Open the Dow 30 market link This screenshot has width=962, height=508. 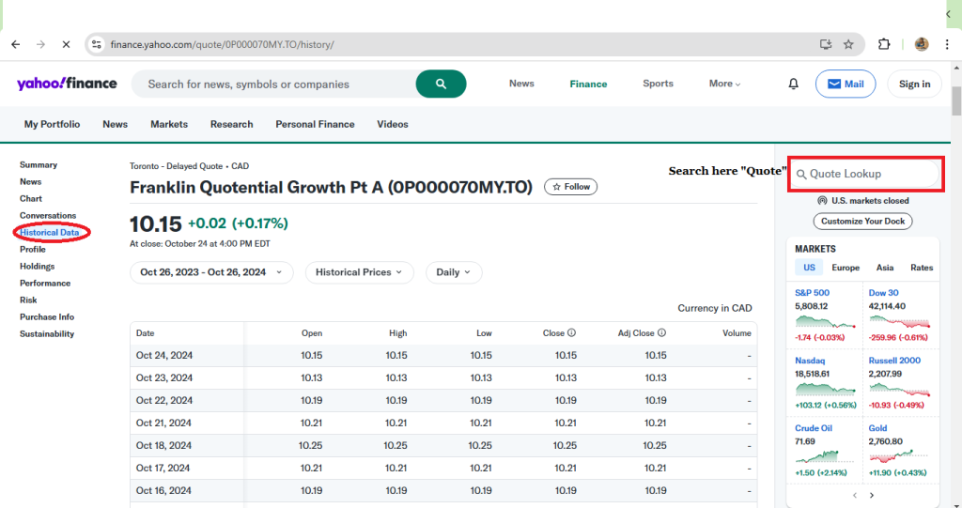(x=883, y=293)
